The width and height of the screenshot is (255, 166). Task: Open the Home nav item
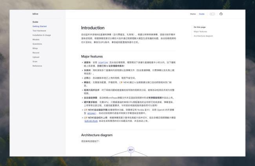193,14
